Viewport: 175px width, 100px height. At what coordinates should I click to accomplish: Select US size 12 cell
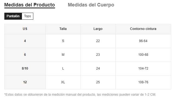tap(25, 82)
